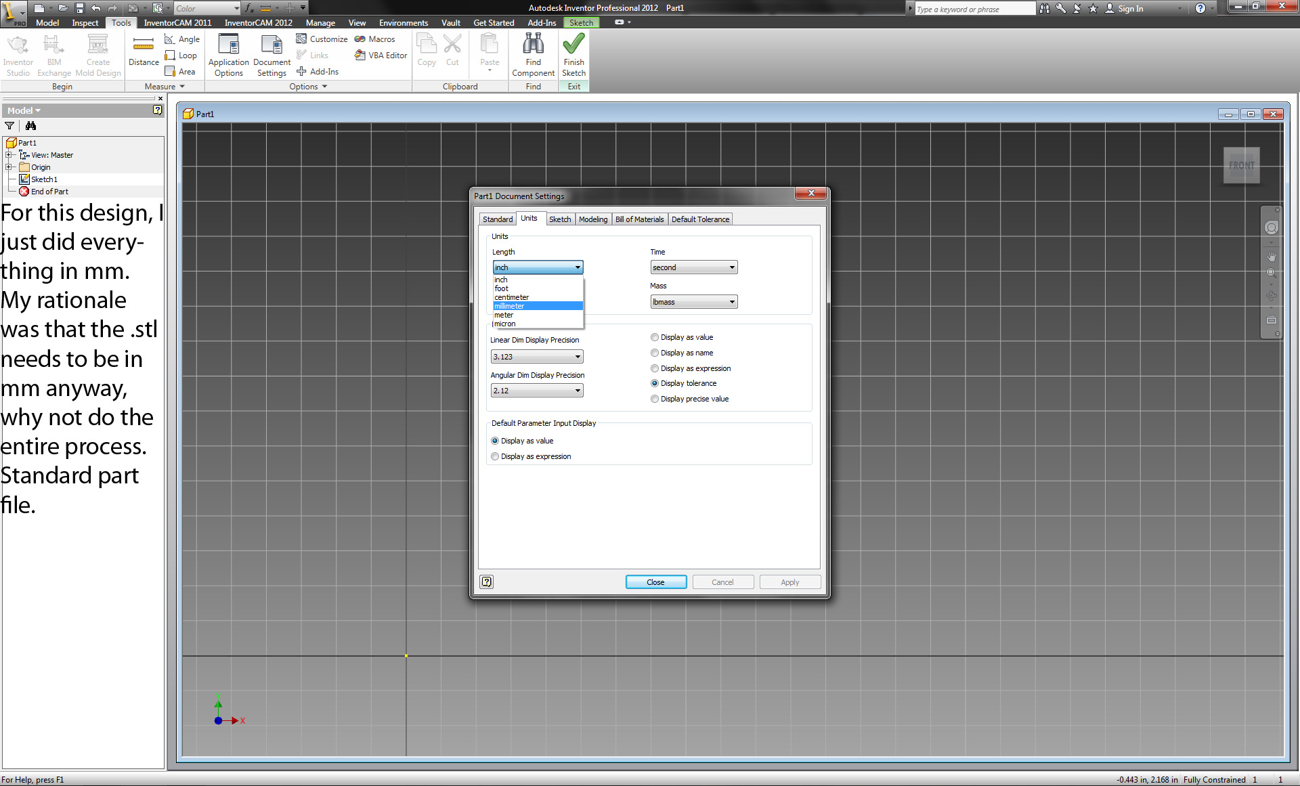Open the Manage ribbon tab

click(320, 22)
